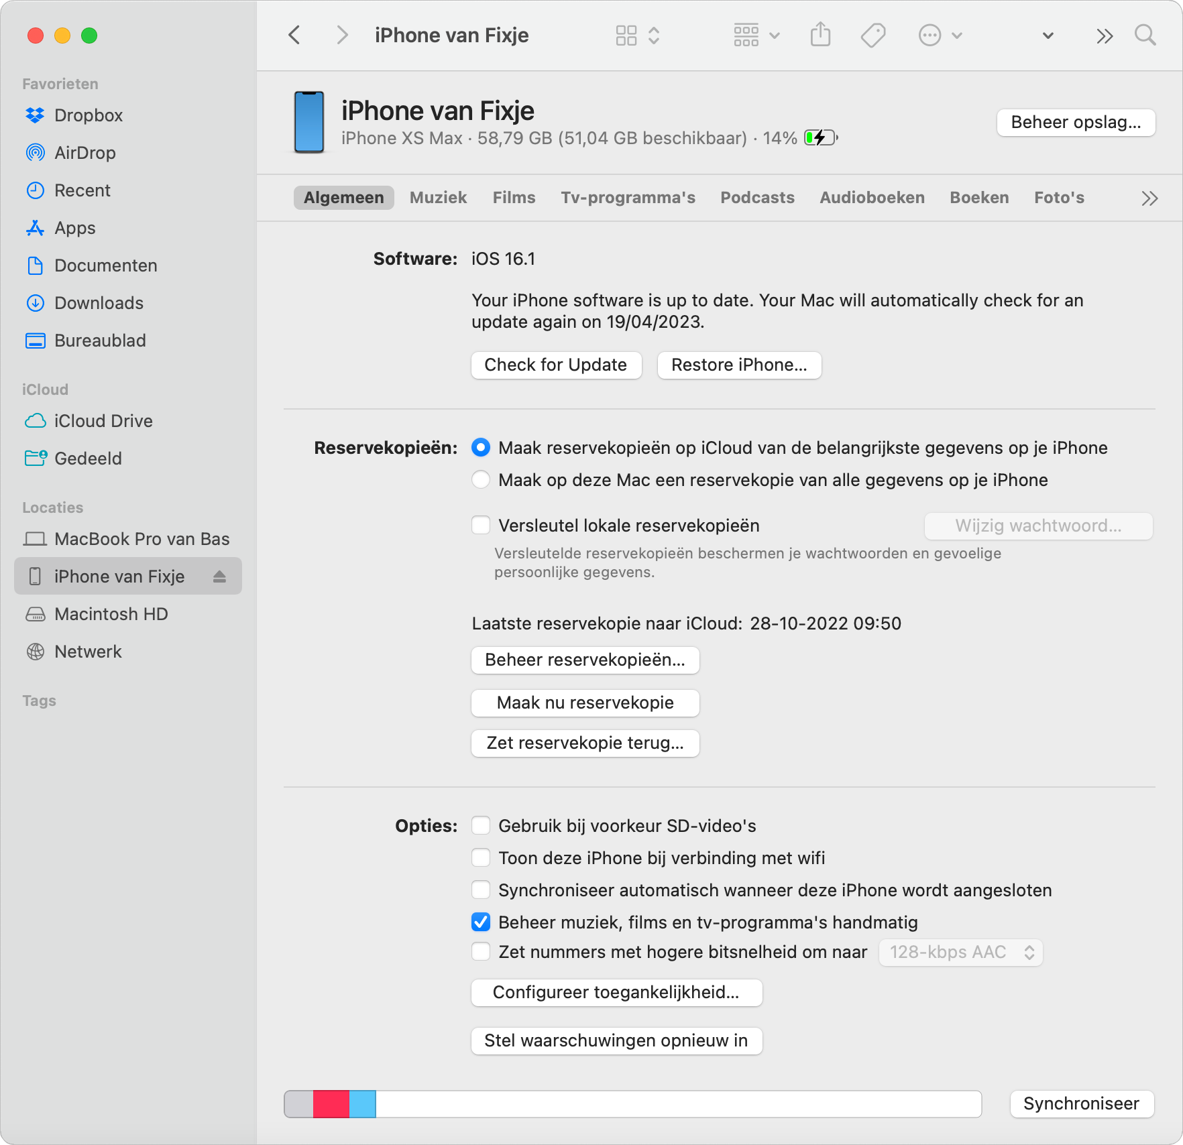Viewport: 1183px width, 1145px height.
Task: Go back with the toolbar back arrow
Action: point(294,35)
